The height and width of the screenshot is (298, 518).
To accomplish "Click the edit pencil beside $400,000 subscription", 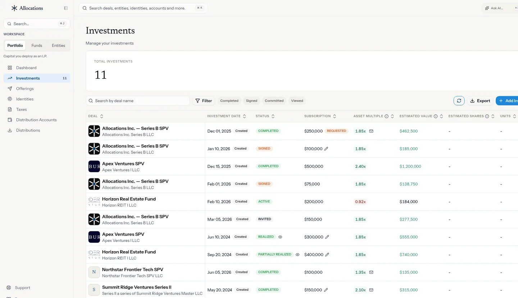I will (327, 255).
